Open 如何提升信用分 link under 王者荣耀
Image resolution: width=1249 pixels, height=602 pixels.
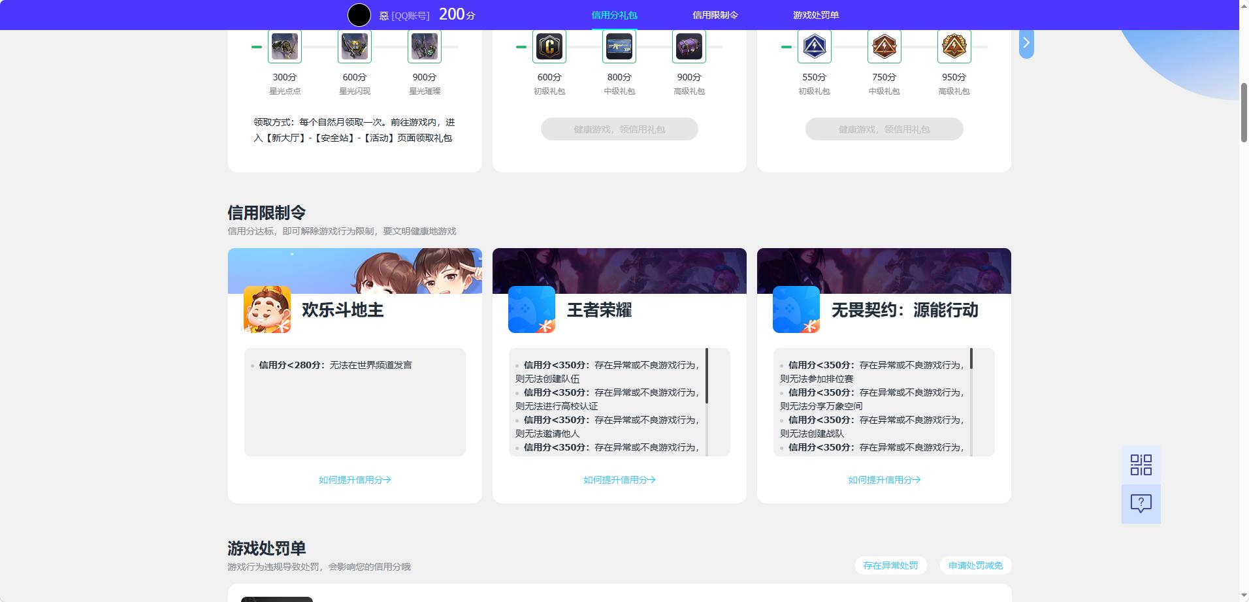point(619,480)
